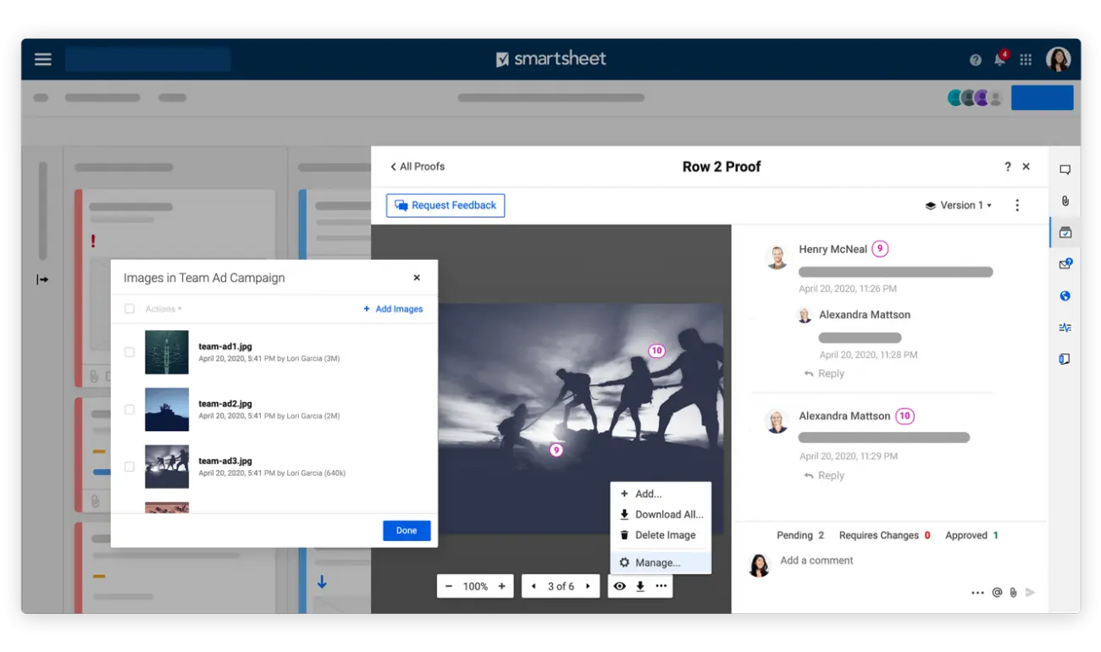Check the box next to team-ad1.jpg

(130, 352)
